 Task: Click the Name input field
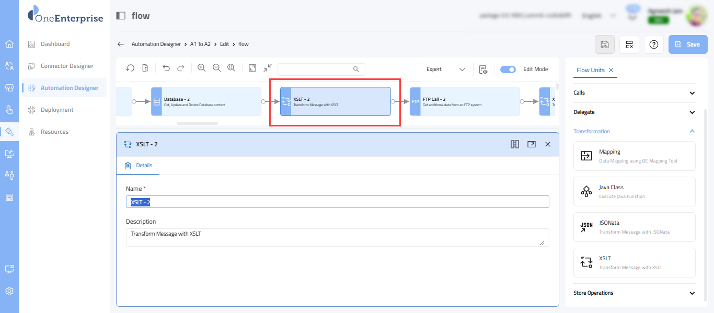[337, 202]
